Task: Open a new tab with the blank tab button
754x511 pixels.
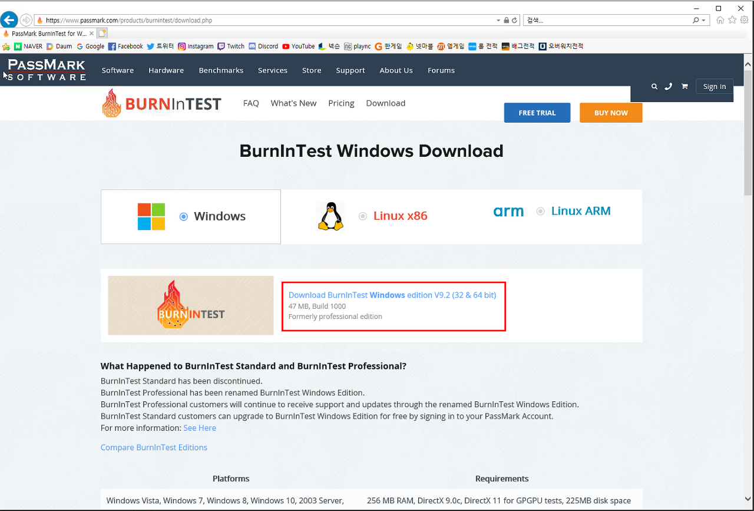Action: point(102,34)
